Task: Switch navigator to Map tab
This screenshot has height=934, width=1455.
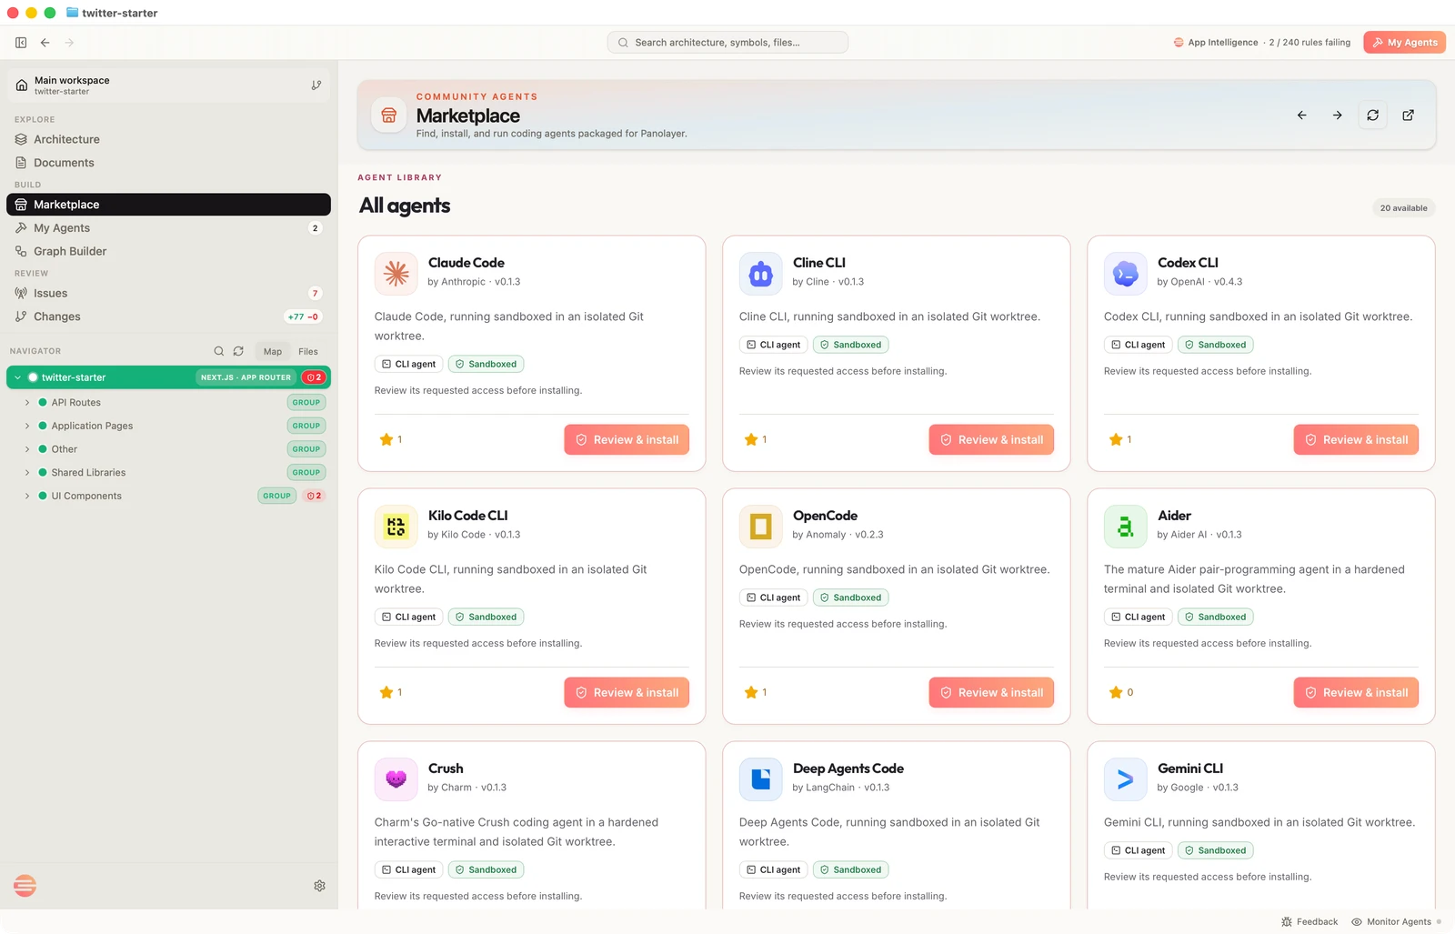Action: 273,351
